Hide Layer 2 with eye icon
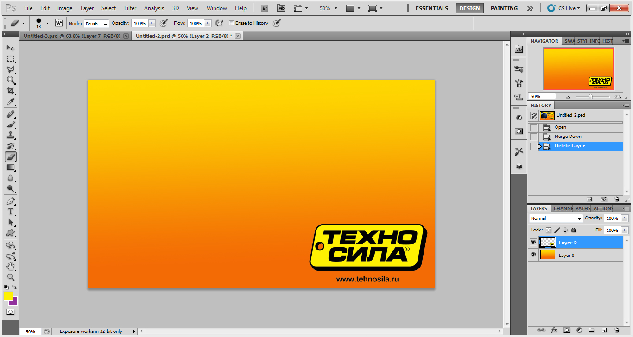Image resolution: width=633 pixels, height=337 pixels. coord(533,242)
